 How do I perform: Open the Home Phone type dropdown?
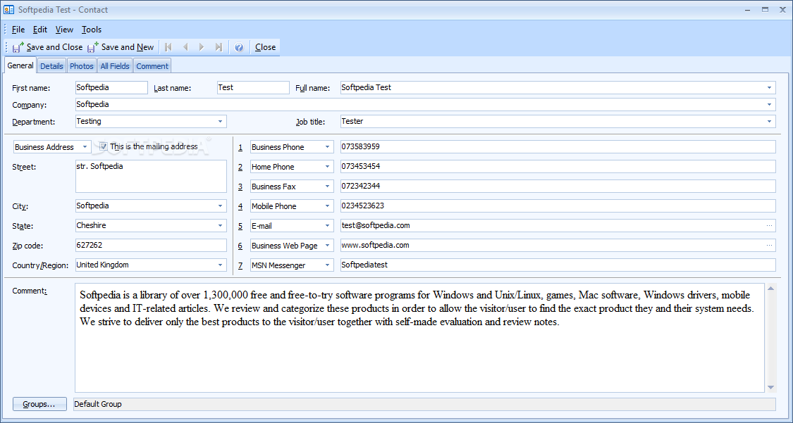coord(327,167)
